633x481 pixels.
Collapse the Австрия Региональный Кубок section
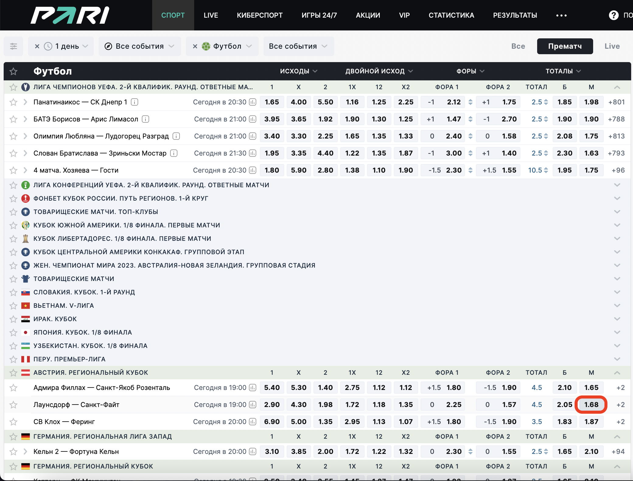coord(617,373)
